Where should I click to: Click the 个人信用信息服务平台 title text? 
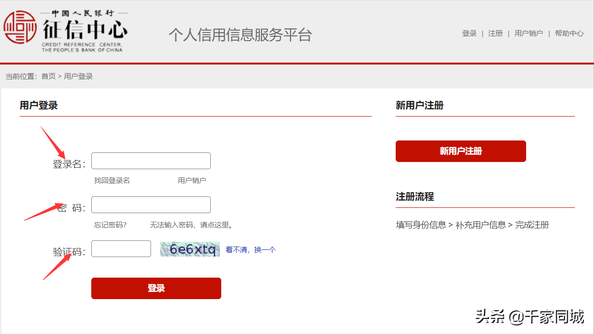[240, 34]
